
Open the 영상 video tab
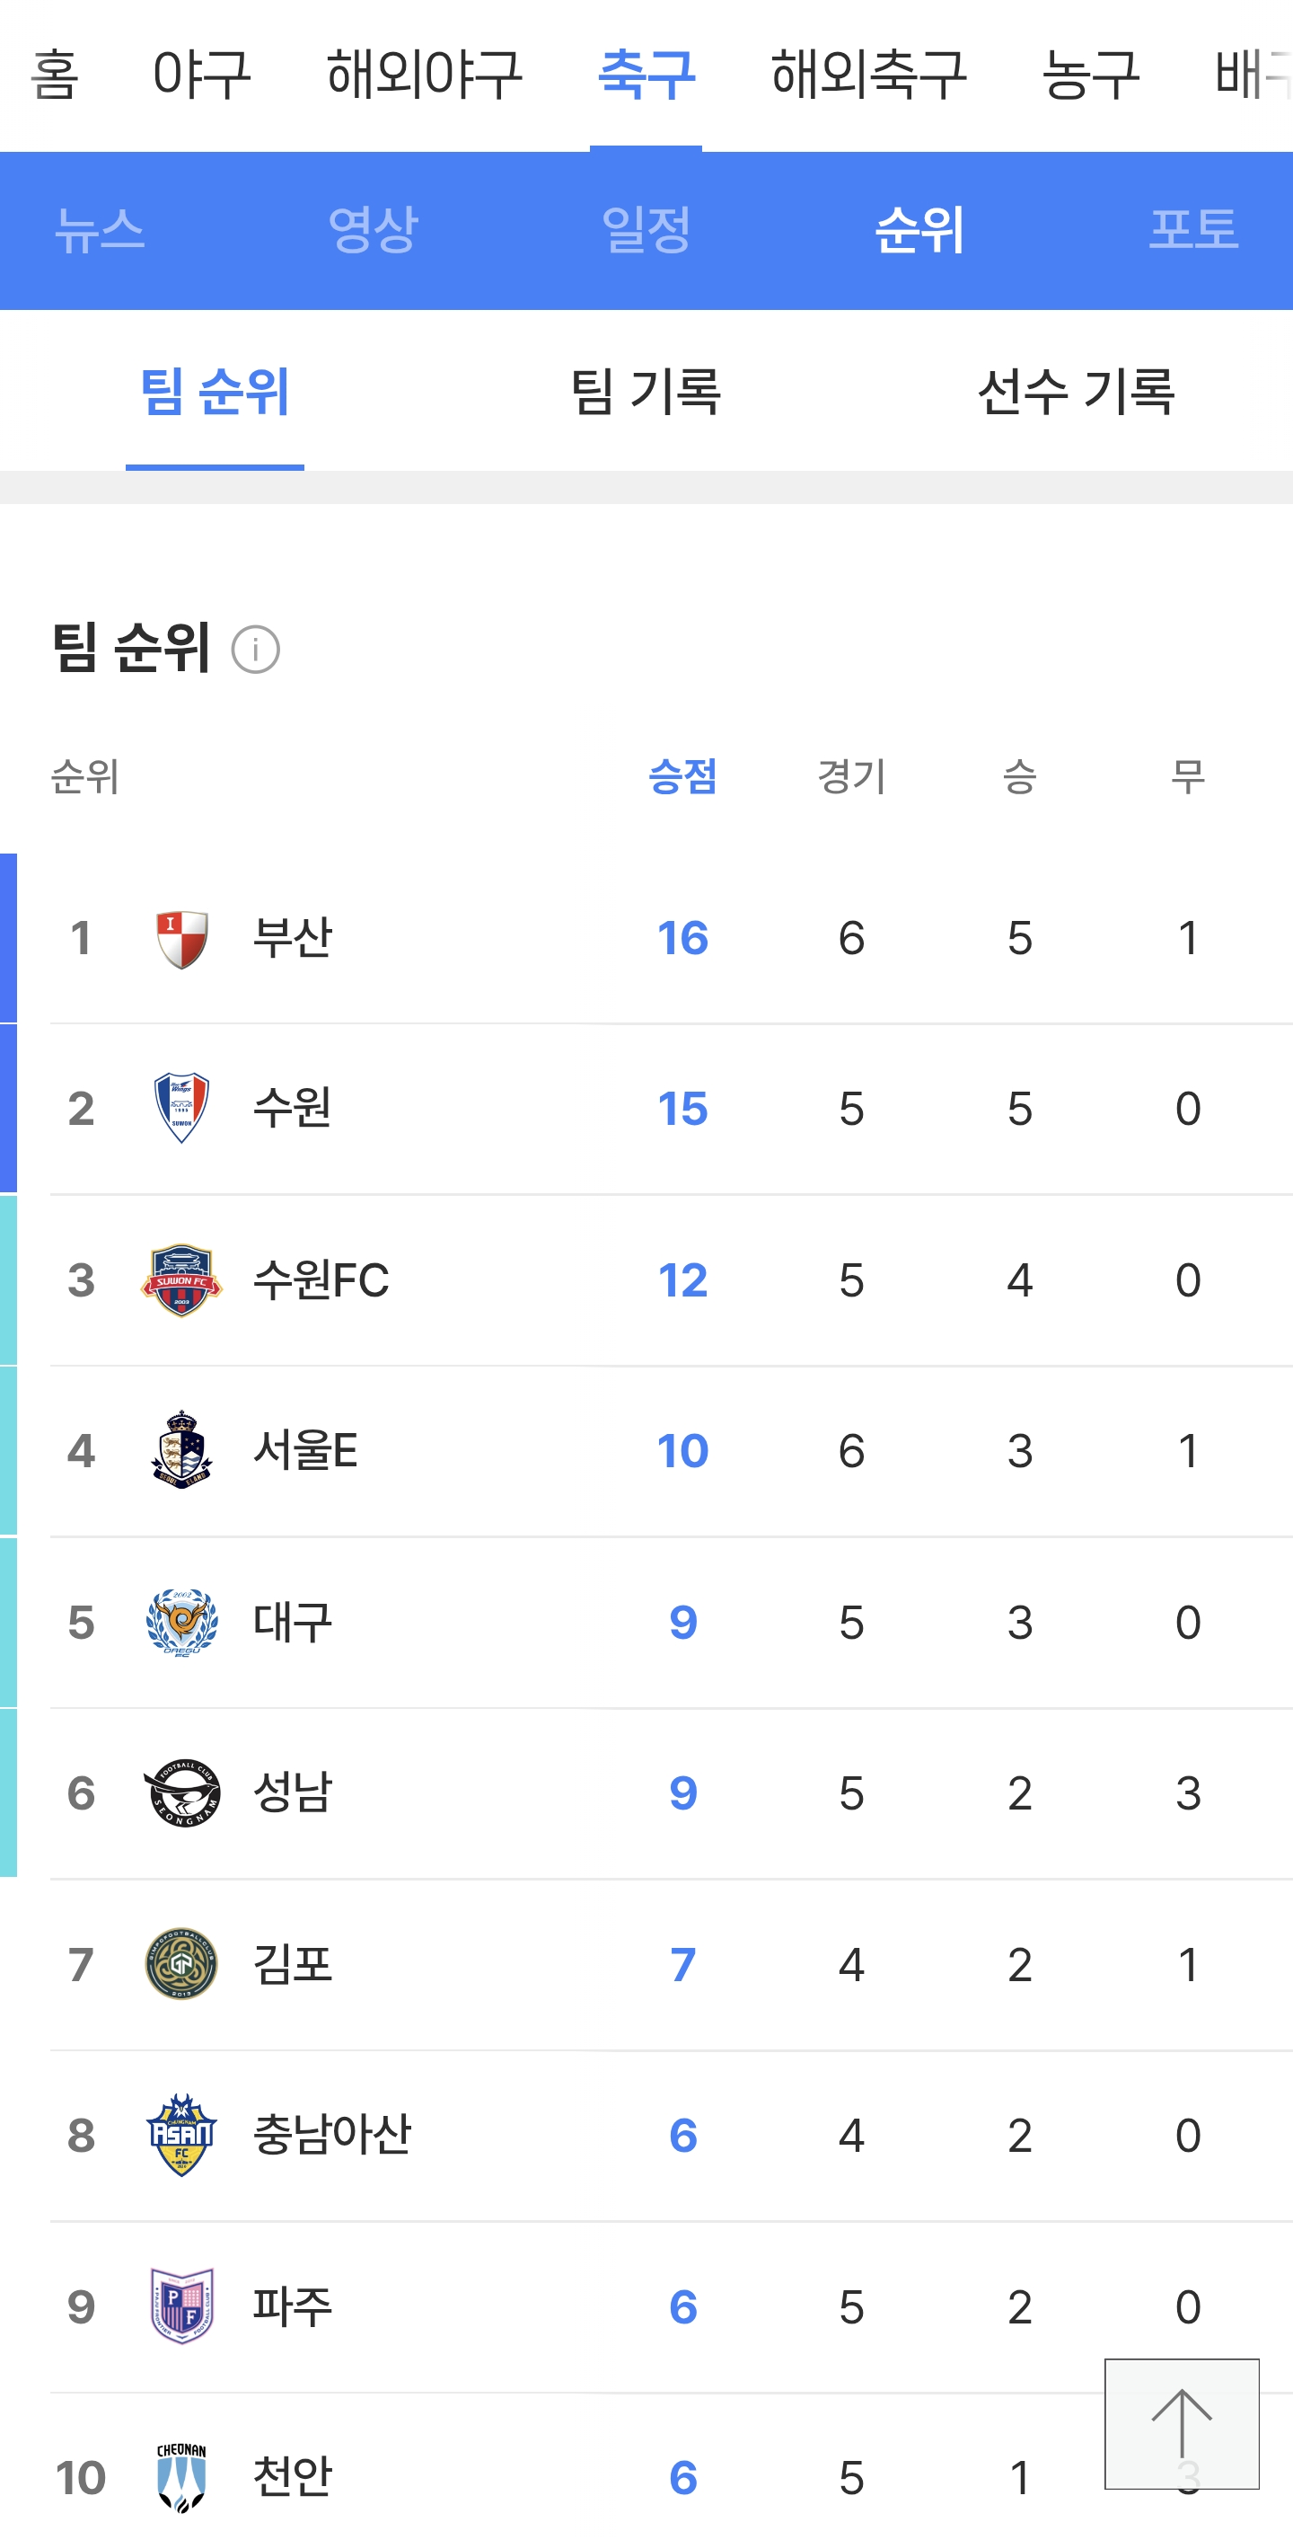click(373, 230)
